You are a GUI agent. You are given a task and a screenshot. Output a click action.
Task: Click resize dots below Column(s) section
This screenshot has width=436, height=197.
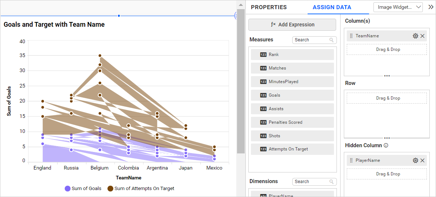click(387, 76)
